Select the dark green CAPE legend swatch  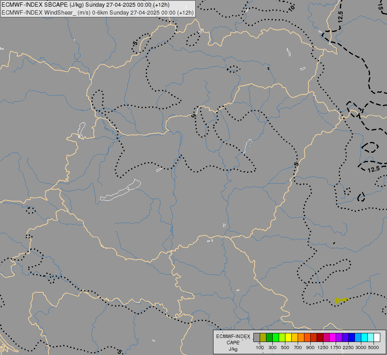tap(269, 338)
